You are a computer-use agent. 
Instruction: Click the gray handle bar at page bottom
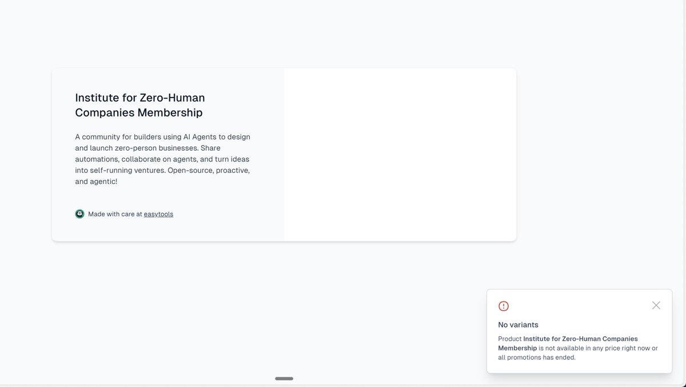[284, 378]
